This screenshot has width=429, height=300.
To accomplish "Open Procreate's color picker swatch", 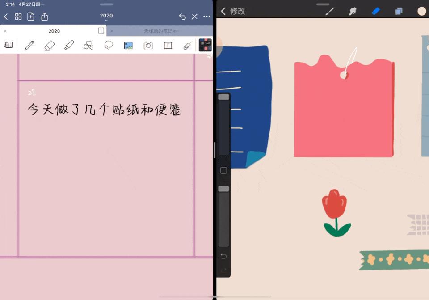I will (421, 11).
